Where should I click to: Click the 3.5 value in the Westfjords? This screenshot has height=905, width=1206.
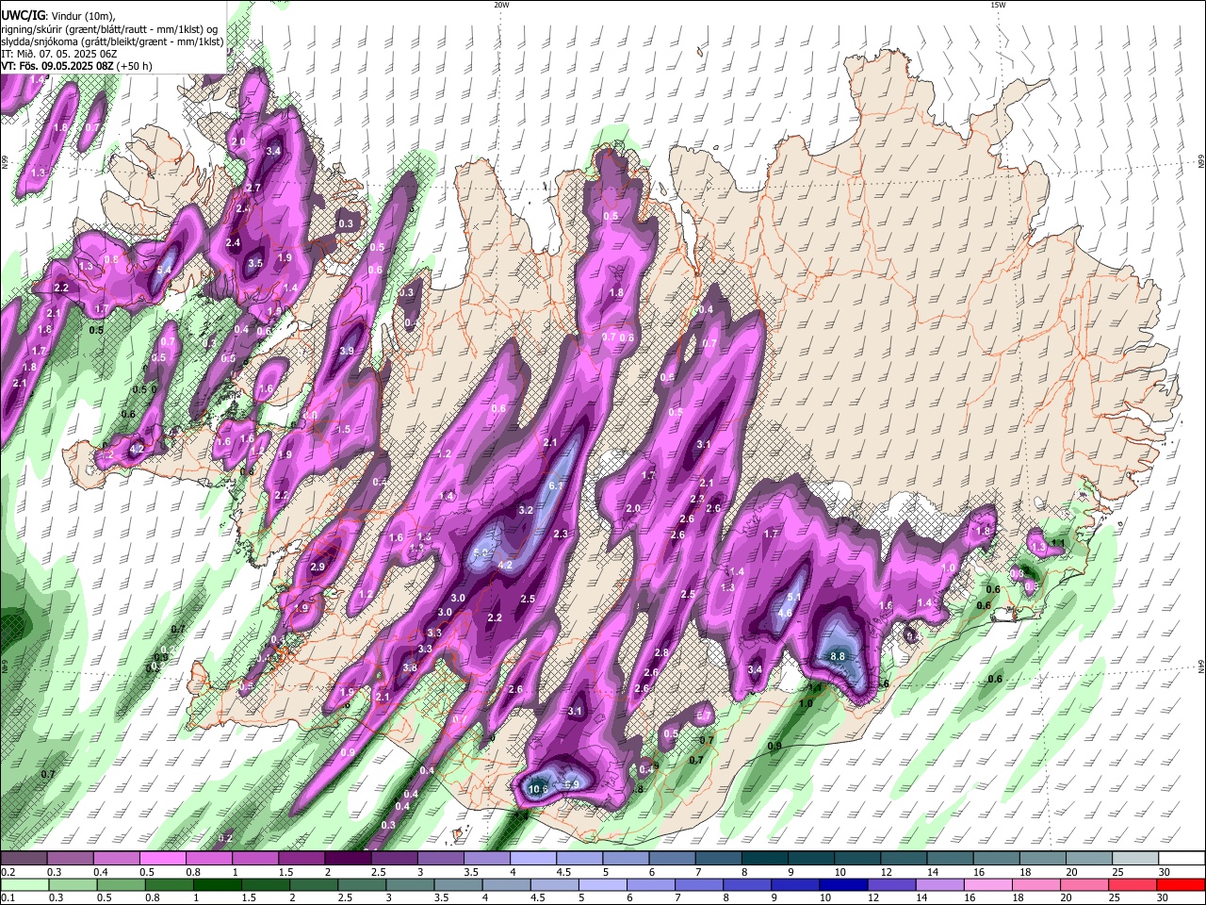tap(254, 264)
